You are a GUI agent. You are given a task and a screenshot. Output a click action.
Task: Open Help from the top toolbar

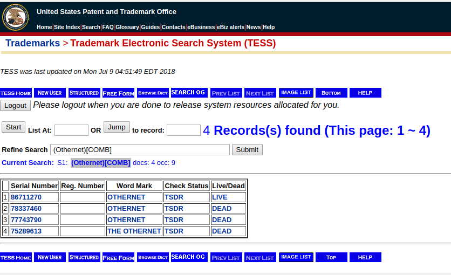pyautogui.click(x=365, y=93)
